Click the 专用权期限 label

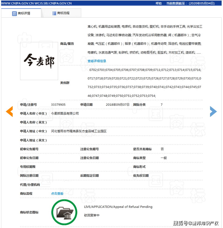28,167
